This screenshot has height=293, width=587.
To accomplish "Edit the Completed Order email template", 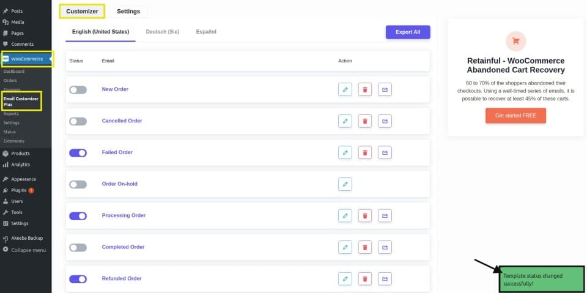I will click(345, 247).
